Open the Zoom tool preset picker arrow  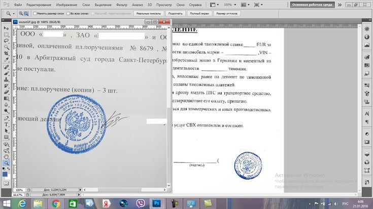[14, 14]
